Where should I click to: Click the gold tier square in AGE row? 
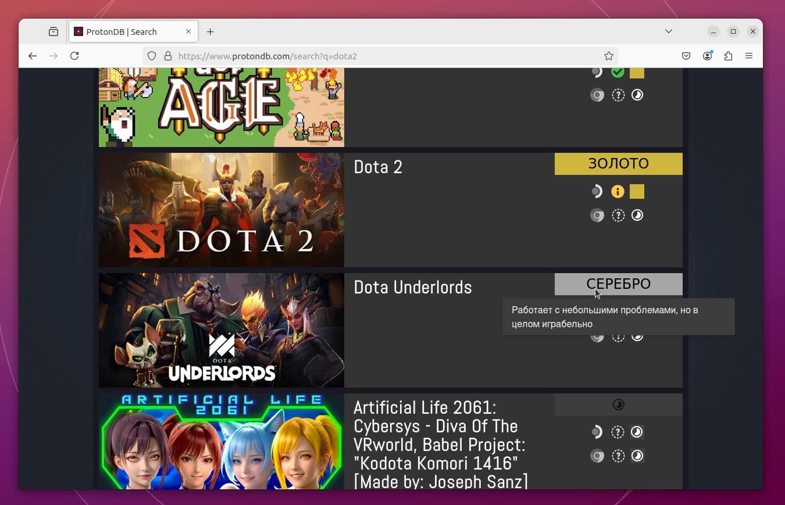[x=637, y=73]
